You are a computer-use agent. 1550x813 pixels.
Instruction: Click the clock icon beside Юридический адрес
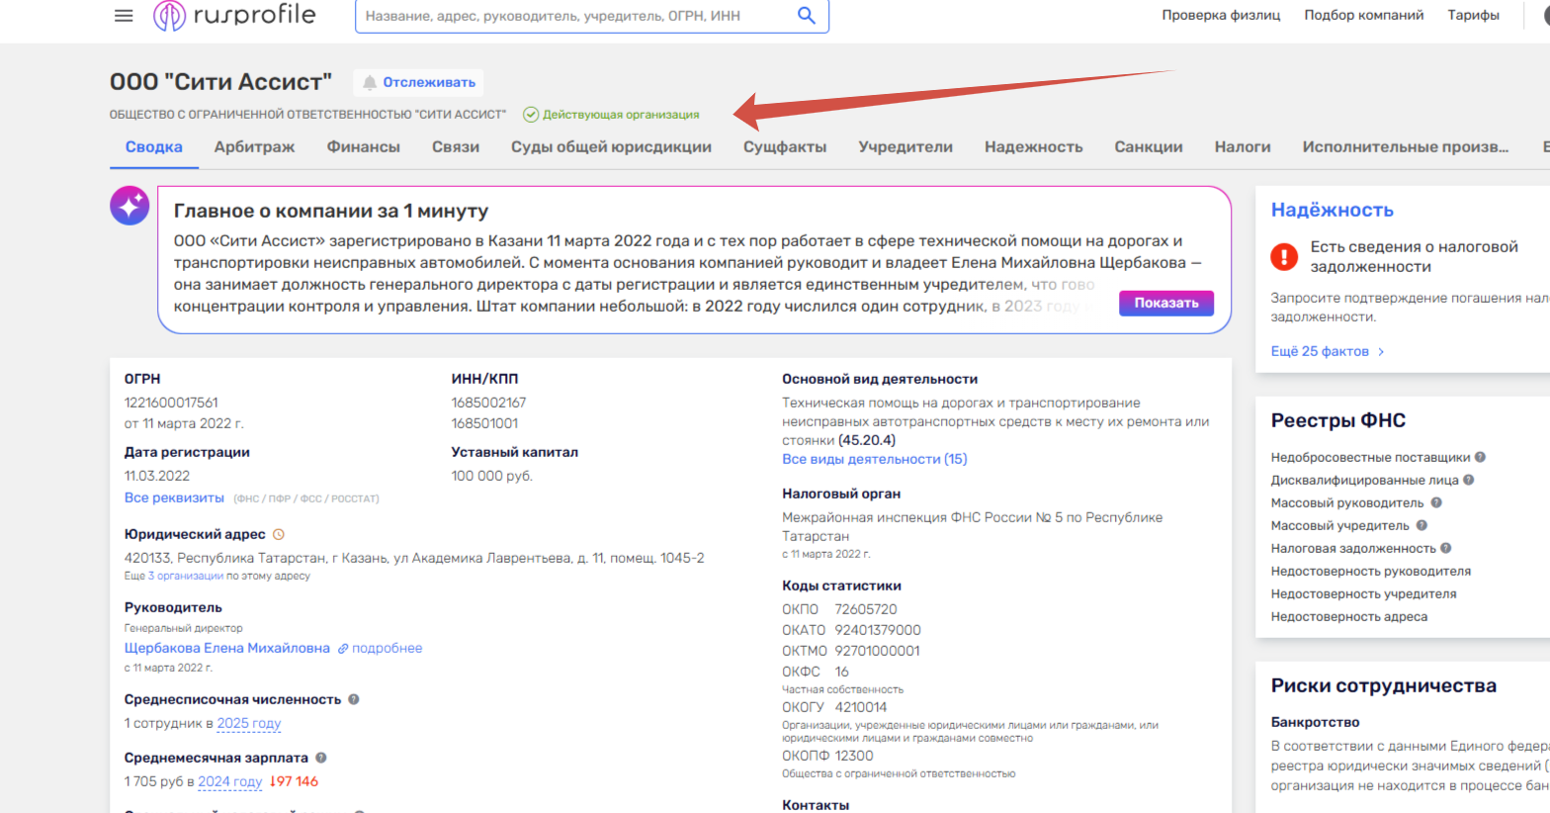pyautogui.click(x=279, y=534)
